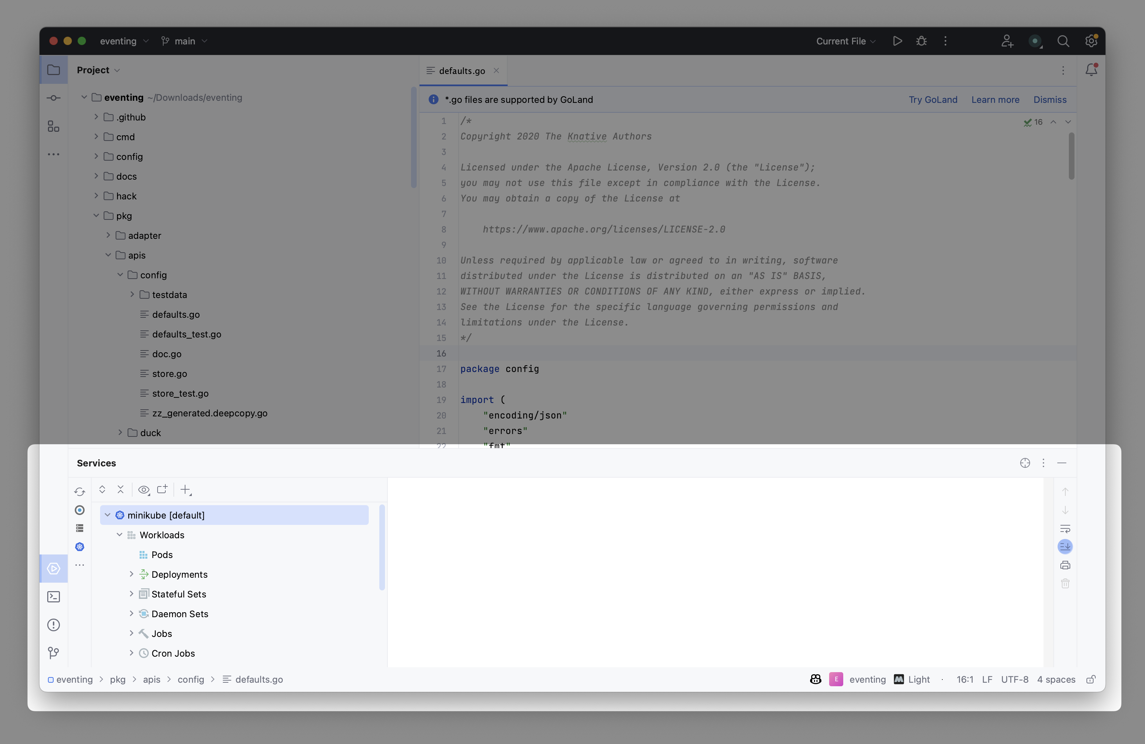This screenshot has height=744, width=1145.
Task: Toggle soft-wrap in the editor gutter strip
Action: (x=1066, y=529)
